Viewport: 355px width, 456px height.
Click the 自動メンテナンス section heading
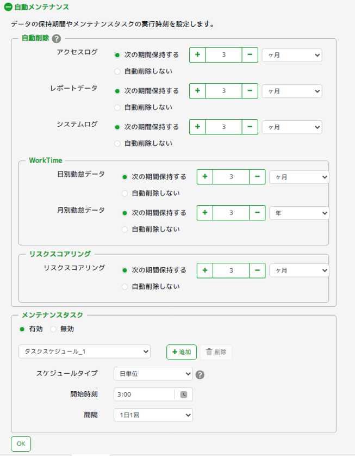[41, 7]
